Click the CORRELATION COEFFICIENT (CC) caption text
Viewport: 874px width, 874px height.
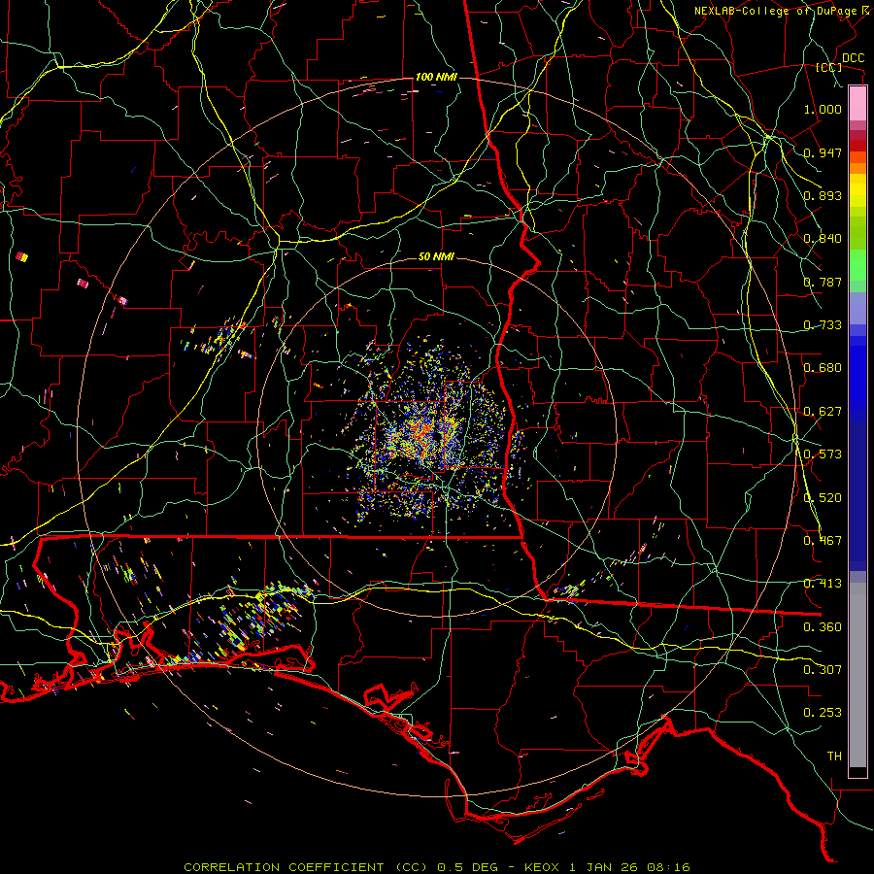(306, 867)
